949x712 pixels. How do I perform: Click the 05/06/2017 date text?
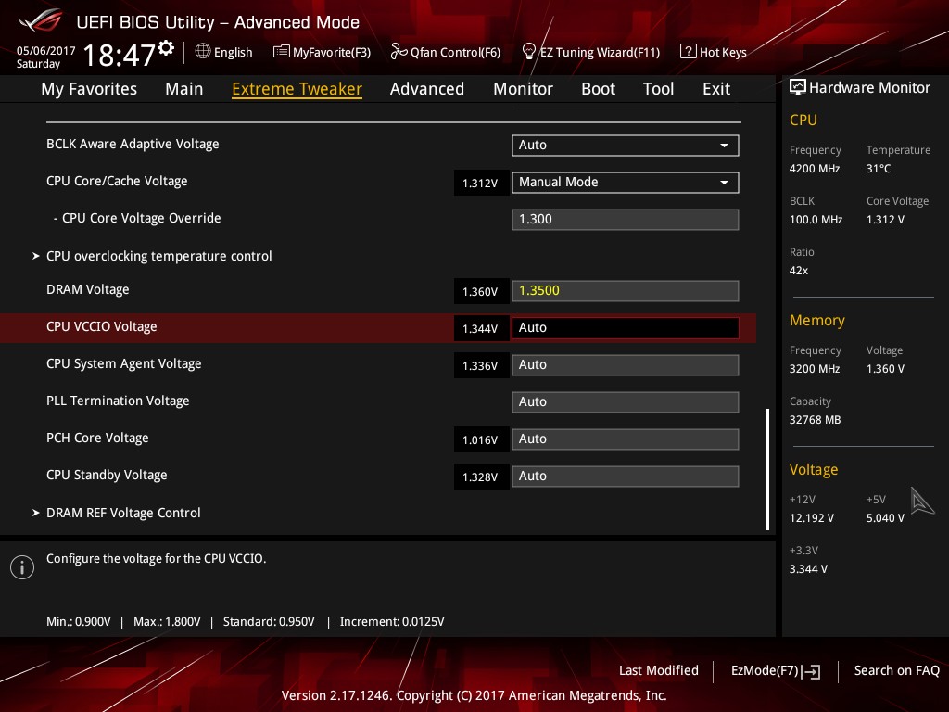[x=46, y=51]
